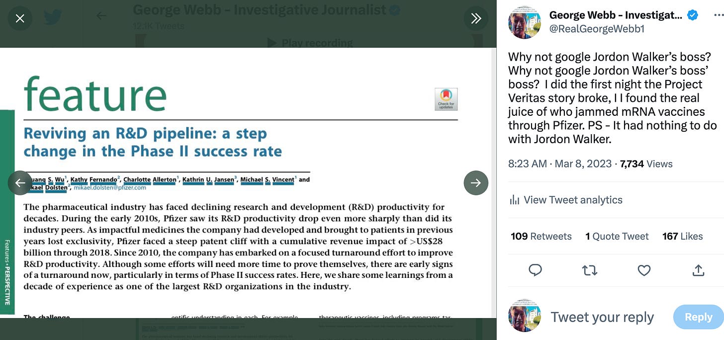Click article title 'Reviving an R&D pipeline'
The width and height of the screenshot is (724, 340).
point(153,142)
